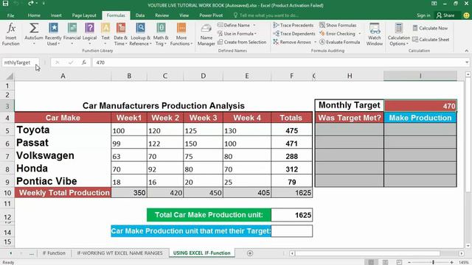Expand the Remove Arrows dropdown arrow
Viewport: 472px width, 265px height.
click(x=315, y=42)
